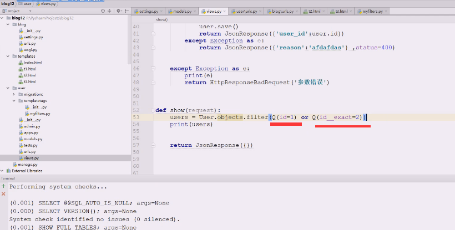Click the blog12 item in the navigation bar
Image resolution: width=455 pixels, height=230 pixels.
[8, 4]
